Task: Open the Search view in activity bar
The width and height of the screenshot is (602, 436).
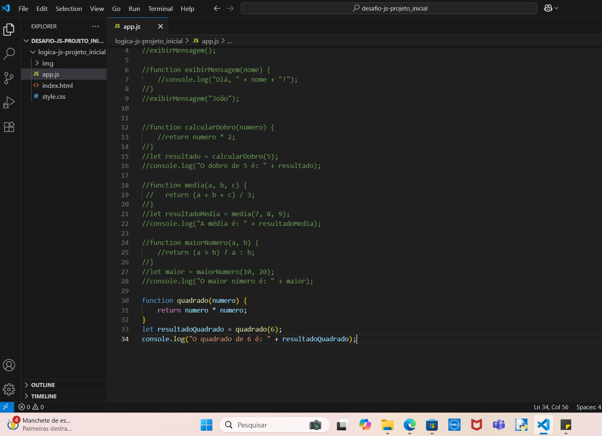Action: coord(9,53)
